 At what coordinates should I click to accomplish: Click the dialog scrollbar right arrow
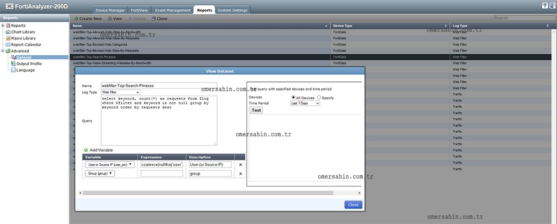(359, 193)
